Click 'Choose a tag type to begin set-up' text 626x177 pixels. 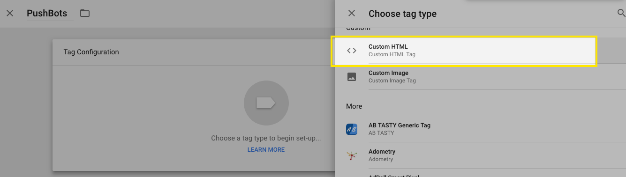266,139
